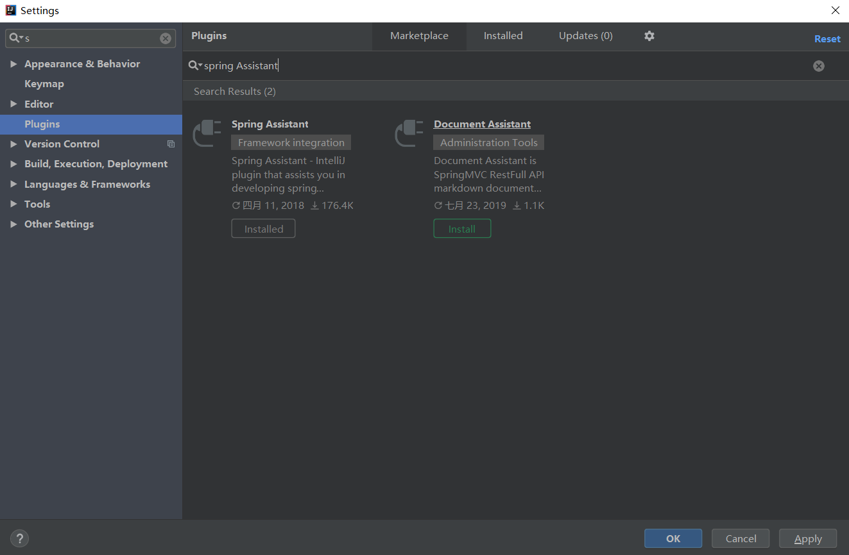The height and width of the screenshot is (555, 849).
Task: Click the Document Assistant description text
Action: (x=490, y=174)
